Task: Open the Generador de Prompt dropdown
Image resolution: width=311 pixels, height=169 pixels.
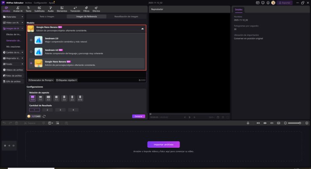Action: [41, 80]
